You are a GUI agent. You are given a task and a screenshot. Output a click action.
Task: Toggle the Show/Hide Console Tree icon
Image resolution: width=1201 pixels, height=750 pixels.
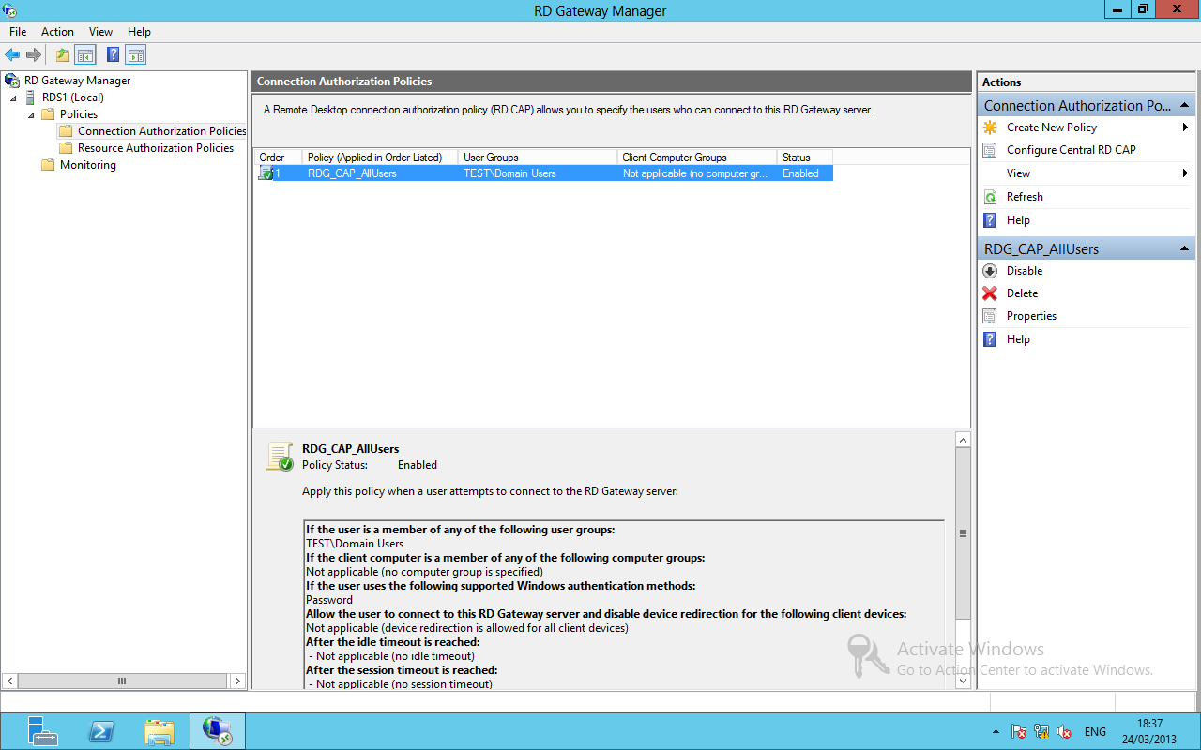point(85,55)
